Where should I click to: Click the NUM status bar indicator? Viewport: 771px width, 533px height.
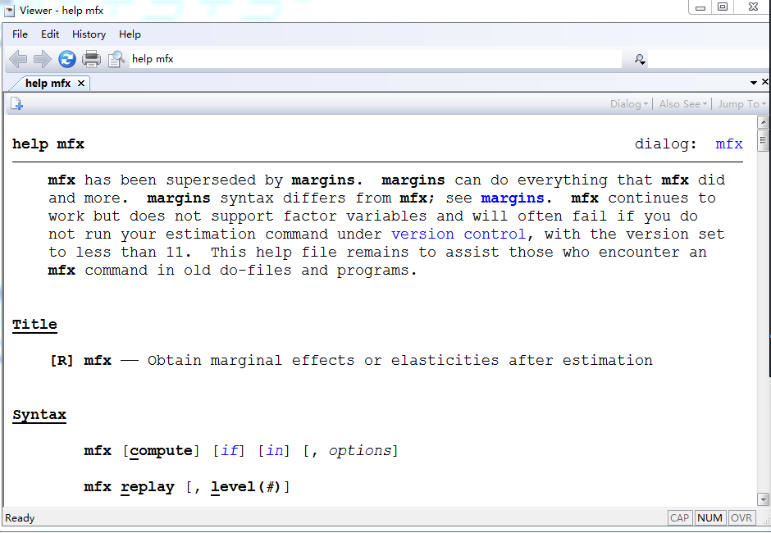click(x=709, y=517)
